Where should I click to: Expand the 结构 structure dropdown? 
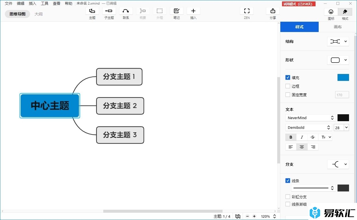(x=338, y=41)
